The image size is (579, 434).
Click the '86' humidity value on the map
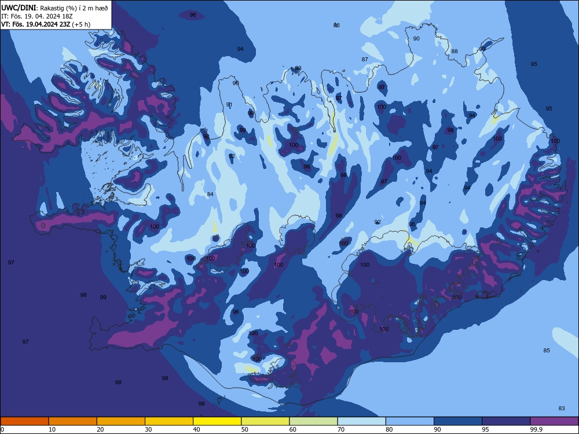coord(336,25)
